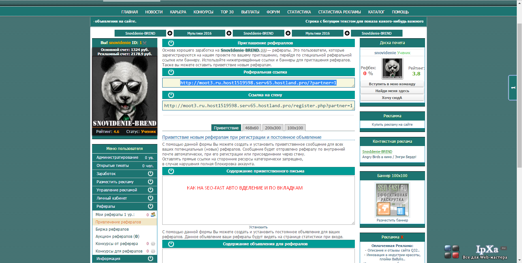Open СТАТИСТИКА in the top menu
The width and height of the screenshot is (522, 263).
299,12
